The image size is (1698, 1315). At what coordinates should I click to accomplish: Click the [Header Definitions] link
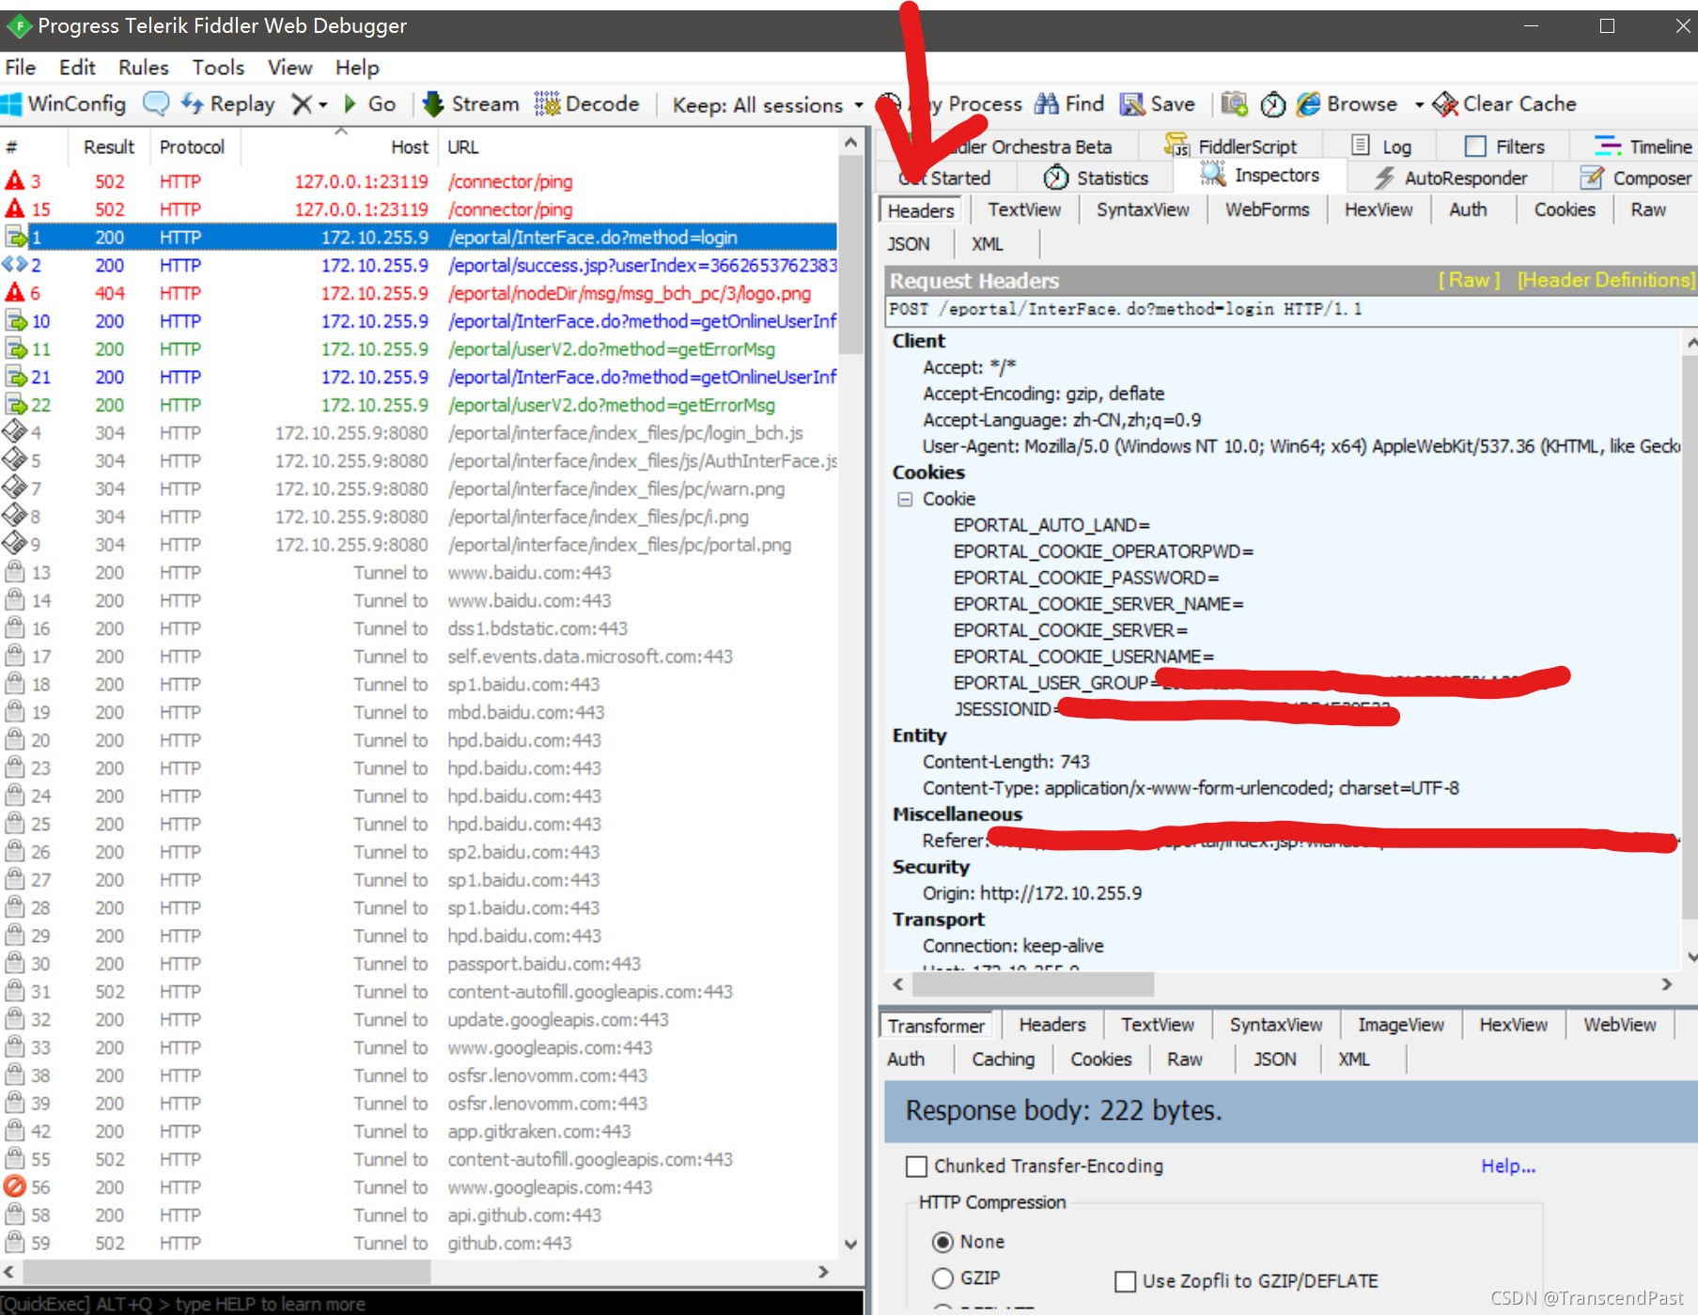[1606, 280]
